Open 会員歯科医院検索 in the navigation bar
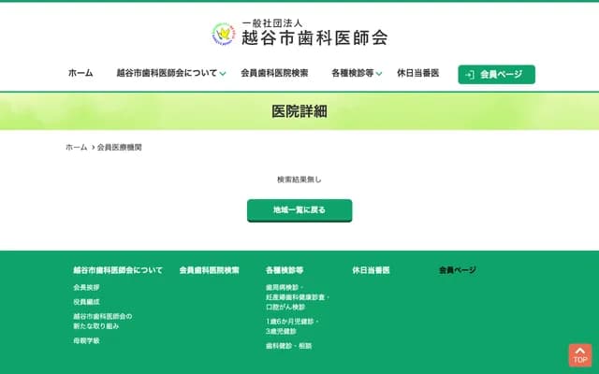The height and width of the screenshot is (374, 599). pyautogui.click(x=274, y=73)
